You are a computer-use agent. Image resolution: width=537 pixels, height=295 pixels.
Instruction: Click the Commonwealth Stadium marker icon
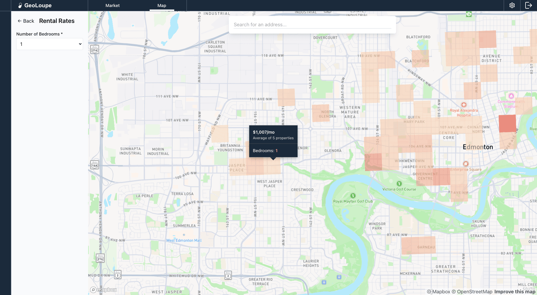tap(512, 96)
